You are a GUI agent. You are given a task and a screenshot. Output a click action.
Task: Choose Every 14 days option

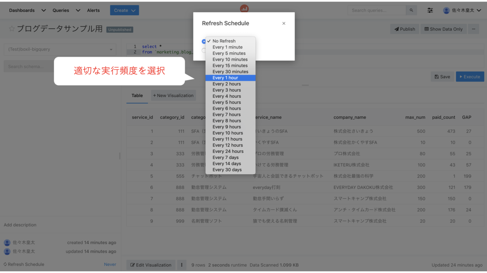point(231,164)
